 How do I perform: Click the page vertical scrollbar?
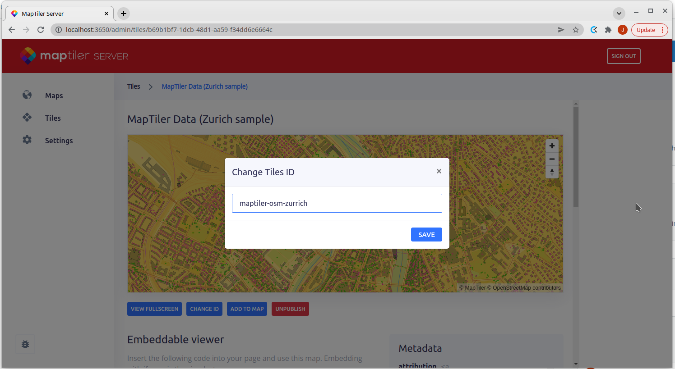[576, 158]
